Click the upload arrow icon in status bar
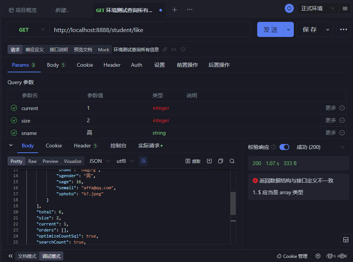The width and height of the screenshot is (353, 262). tap(318, 256)
